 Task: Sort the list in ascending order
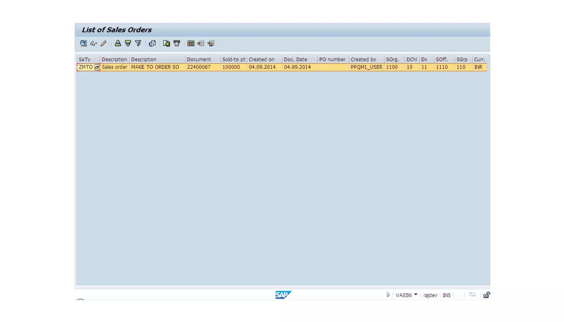click(x=118, y=43)
